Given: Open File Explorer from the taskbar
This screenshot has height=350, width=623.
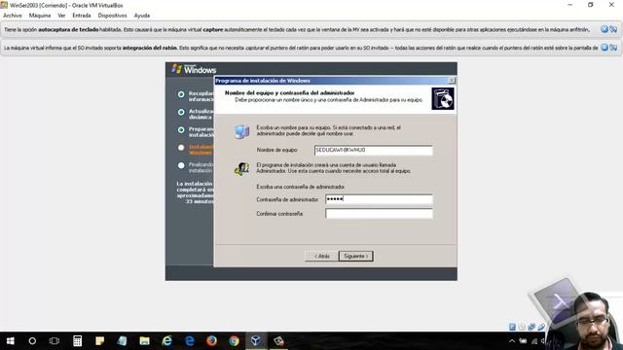Looking at the screenshot, I should tap(144, 341).
